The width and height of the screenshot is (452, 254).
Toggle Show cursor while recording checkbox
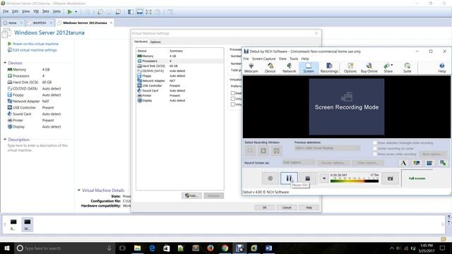(375, 154)
